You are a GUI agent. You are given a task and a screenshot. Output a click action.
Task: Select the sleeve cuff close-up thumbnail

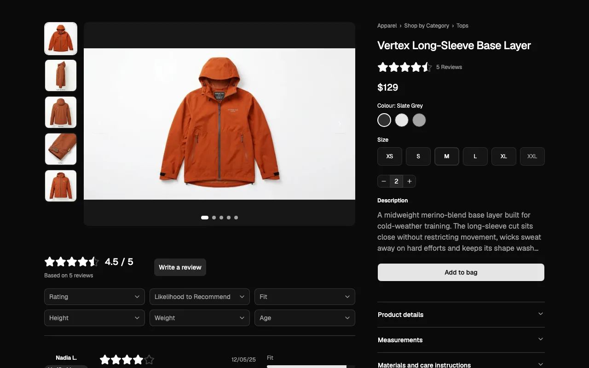61,149
